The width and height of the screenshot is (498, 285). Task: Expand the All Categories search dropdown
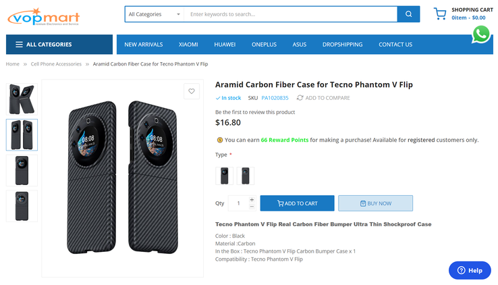coord(155,14)
